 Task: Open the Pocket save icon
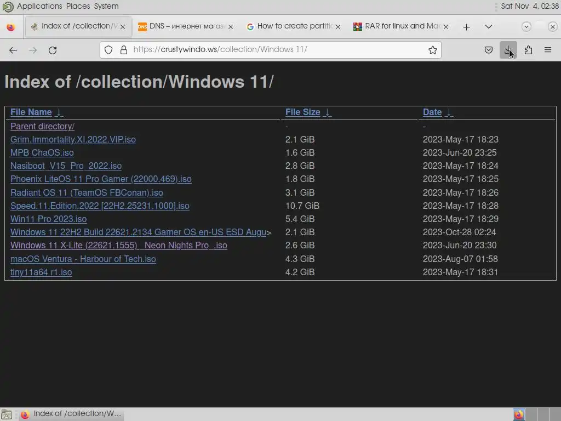488,50
